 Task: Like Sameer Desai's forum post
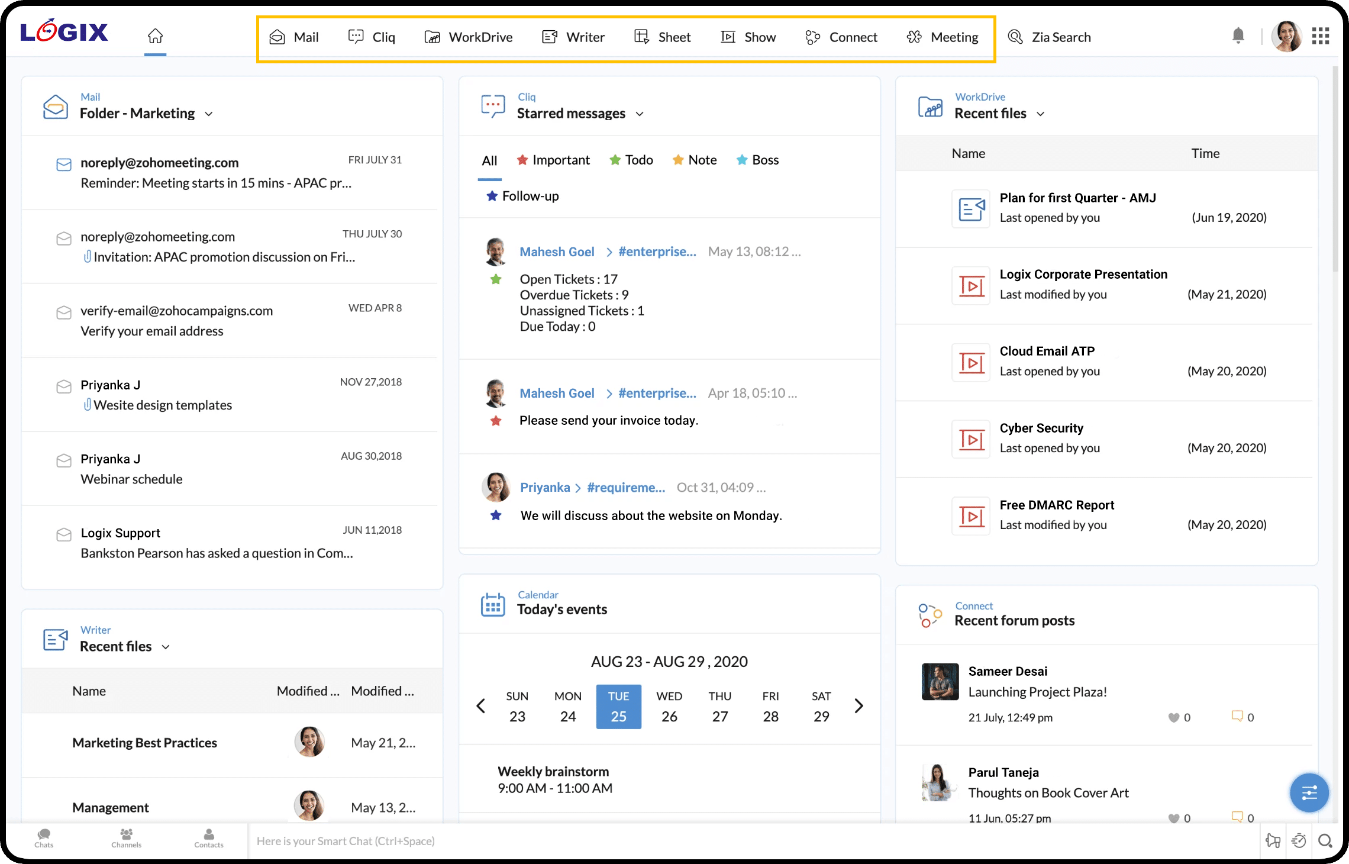tap(1174, 717)
